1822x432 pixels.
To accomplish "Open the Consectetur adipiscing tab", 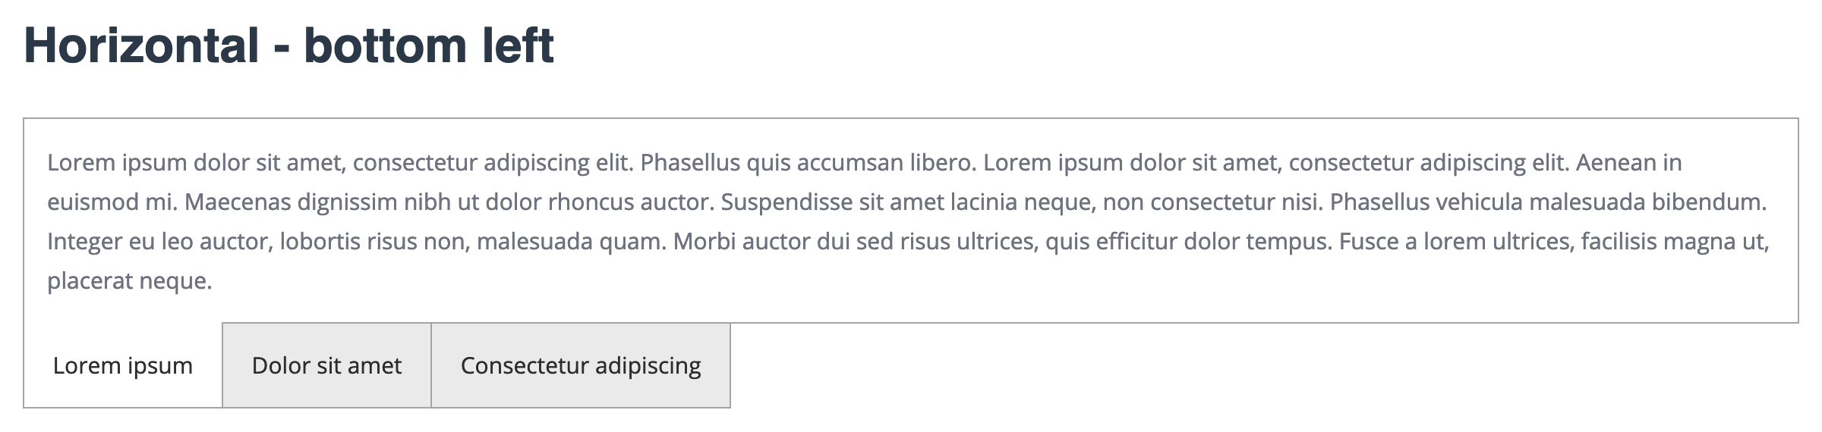I will click(581, 366).
